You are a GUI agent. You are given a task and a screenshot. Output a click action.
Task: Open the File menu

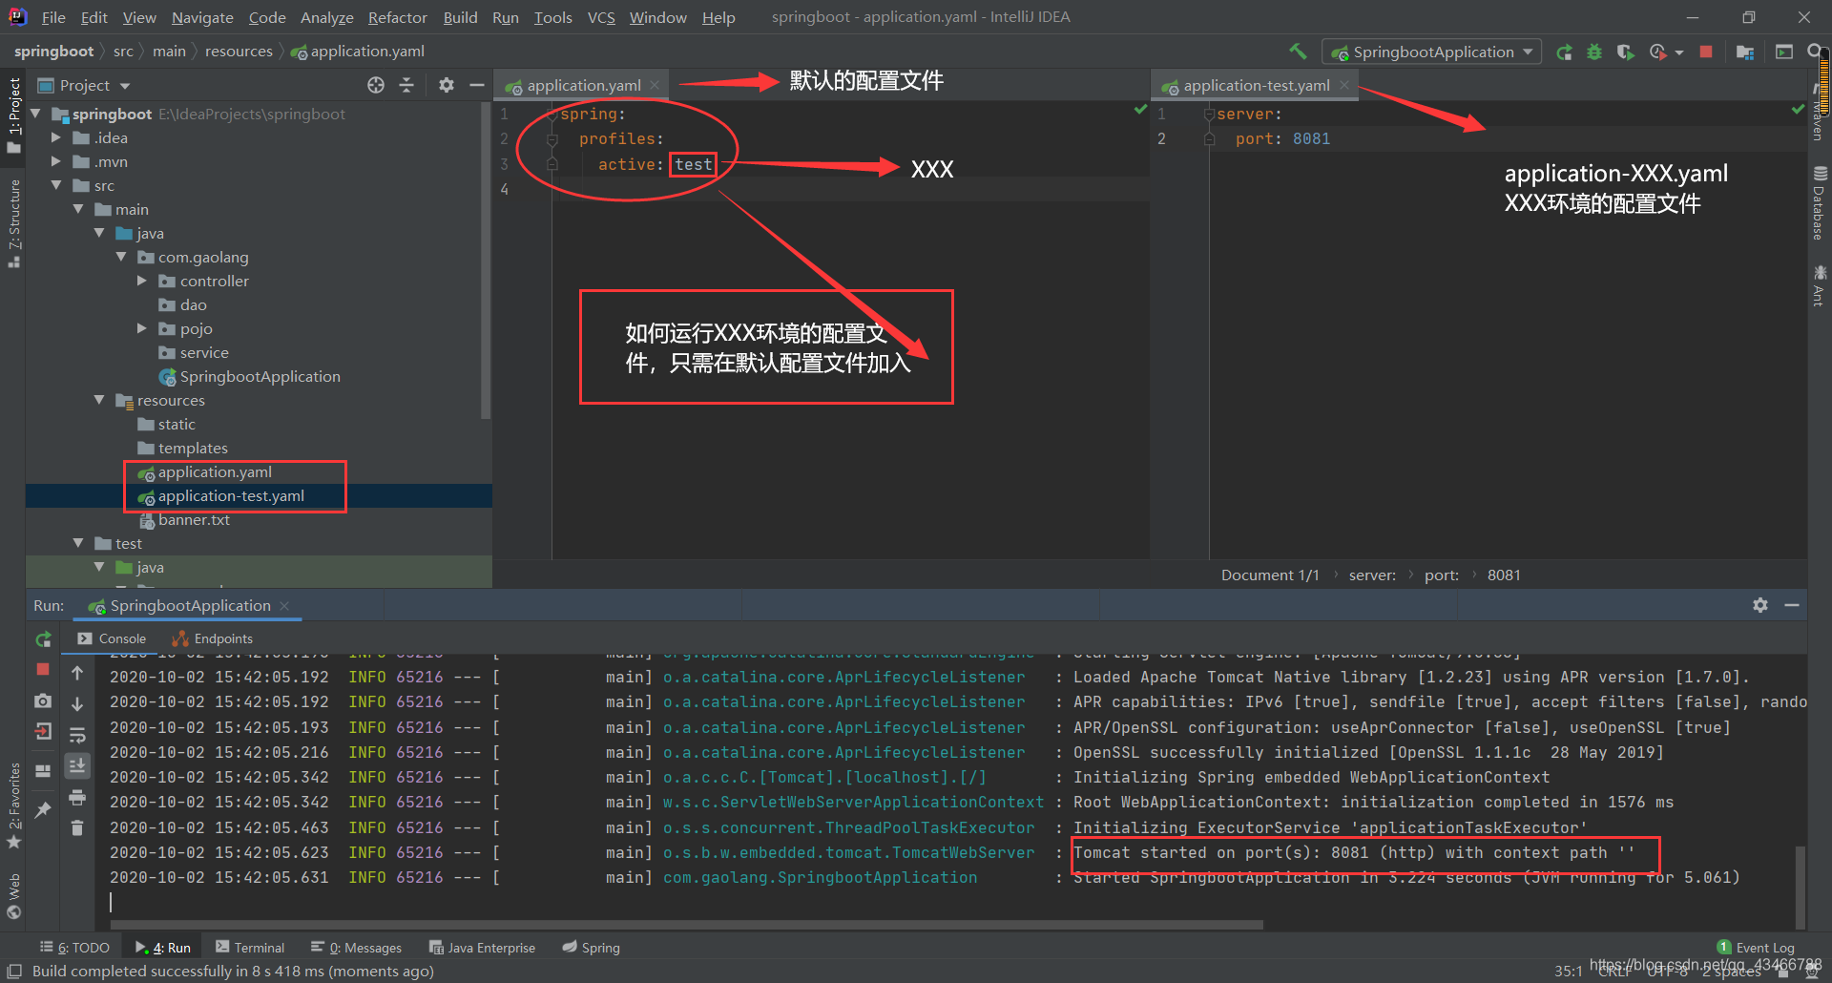53,17
